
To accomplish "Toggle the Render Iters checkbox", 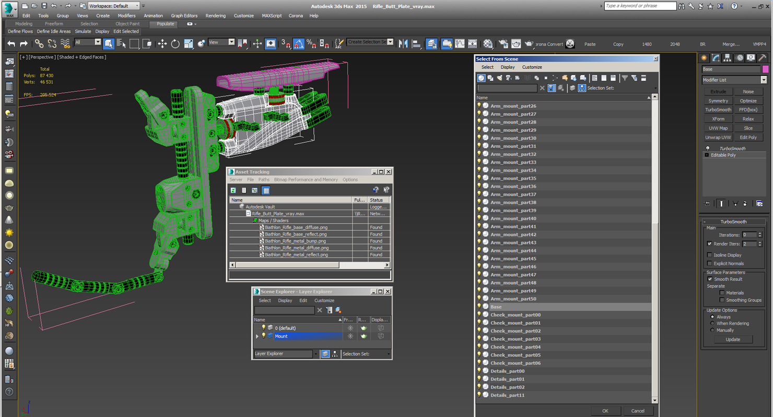I will coord(709,243).
